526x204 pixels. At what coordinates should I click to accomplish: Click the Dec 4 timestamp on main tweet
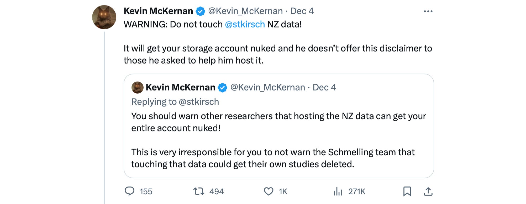click(302, 11)
